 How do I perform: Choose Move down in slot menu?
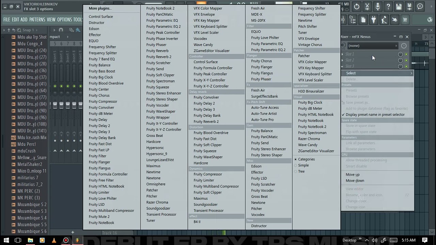pos(355,181)
